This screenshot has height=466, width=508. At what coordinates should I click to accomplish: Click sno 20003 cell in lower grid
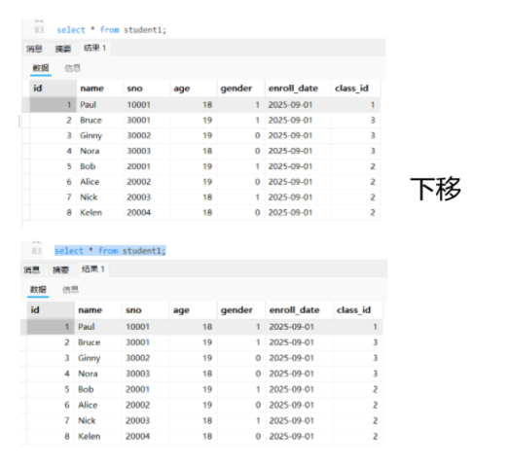point(146,420)
